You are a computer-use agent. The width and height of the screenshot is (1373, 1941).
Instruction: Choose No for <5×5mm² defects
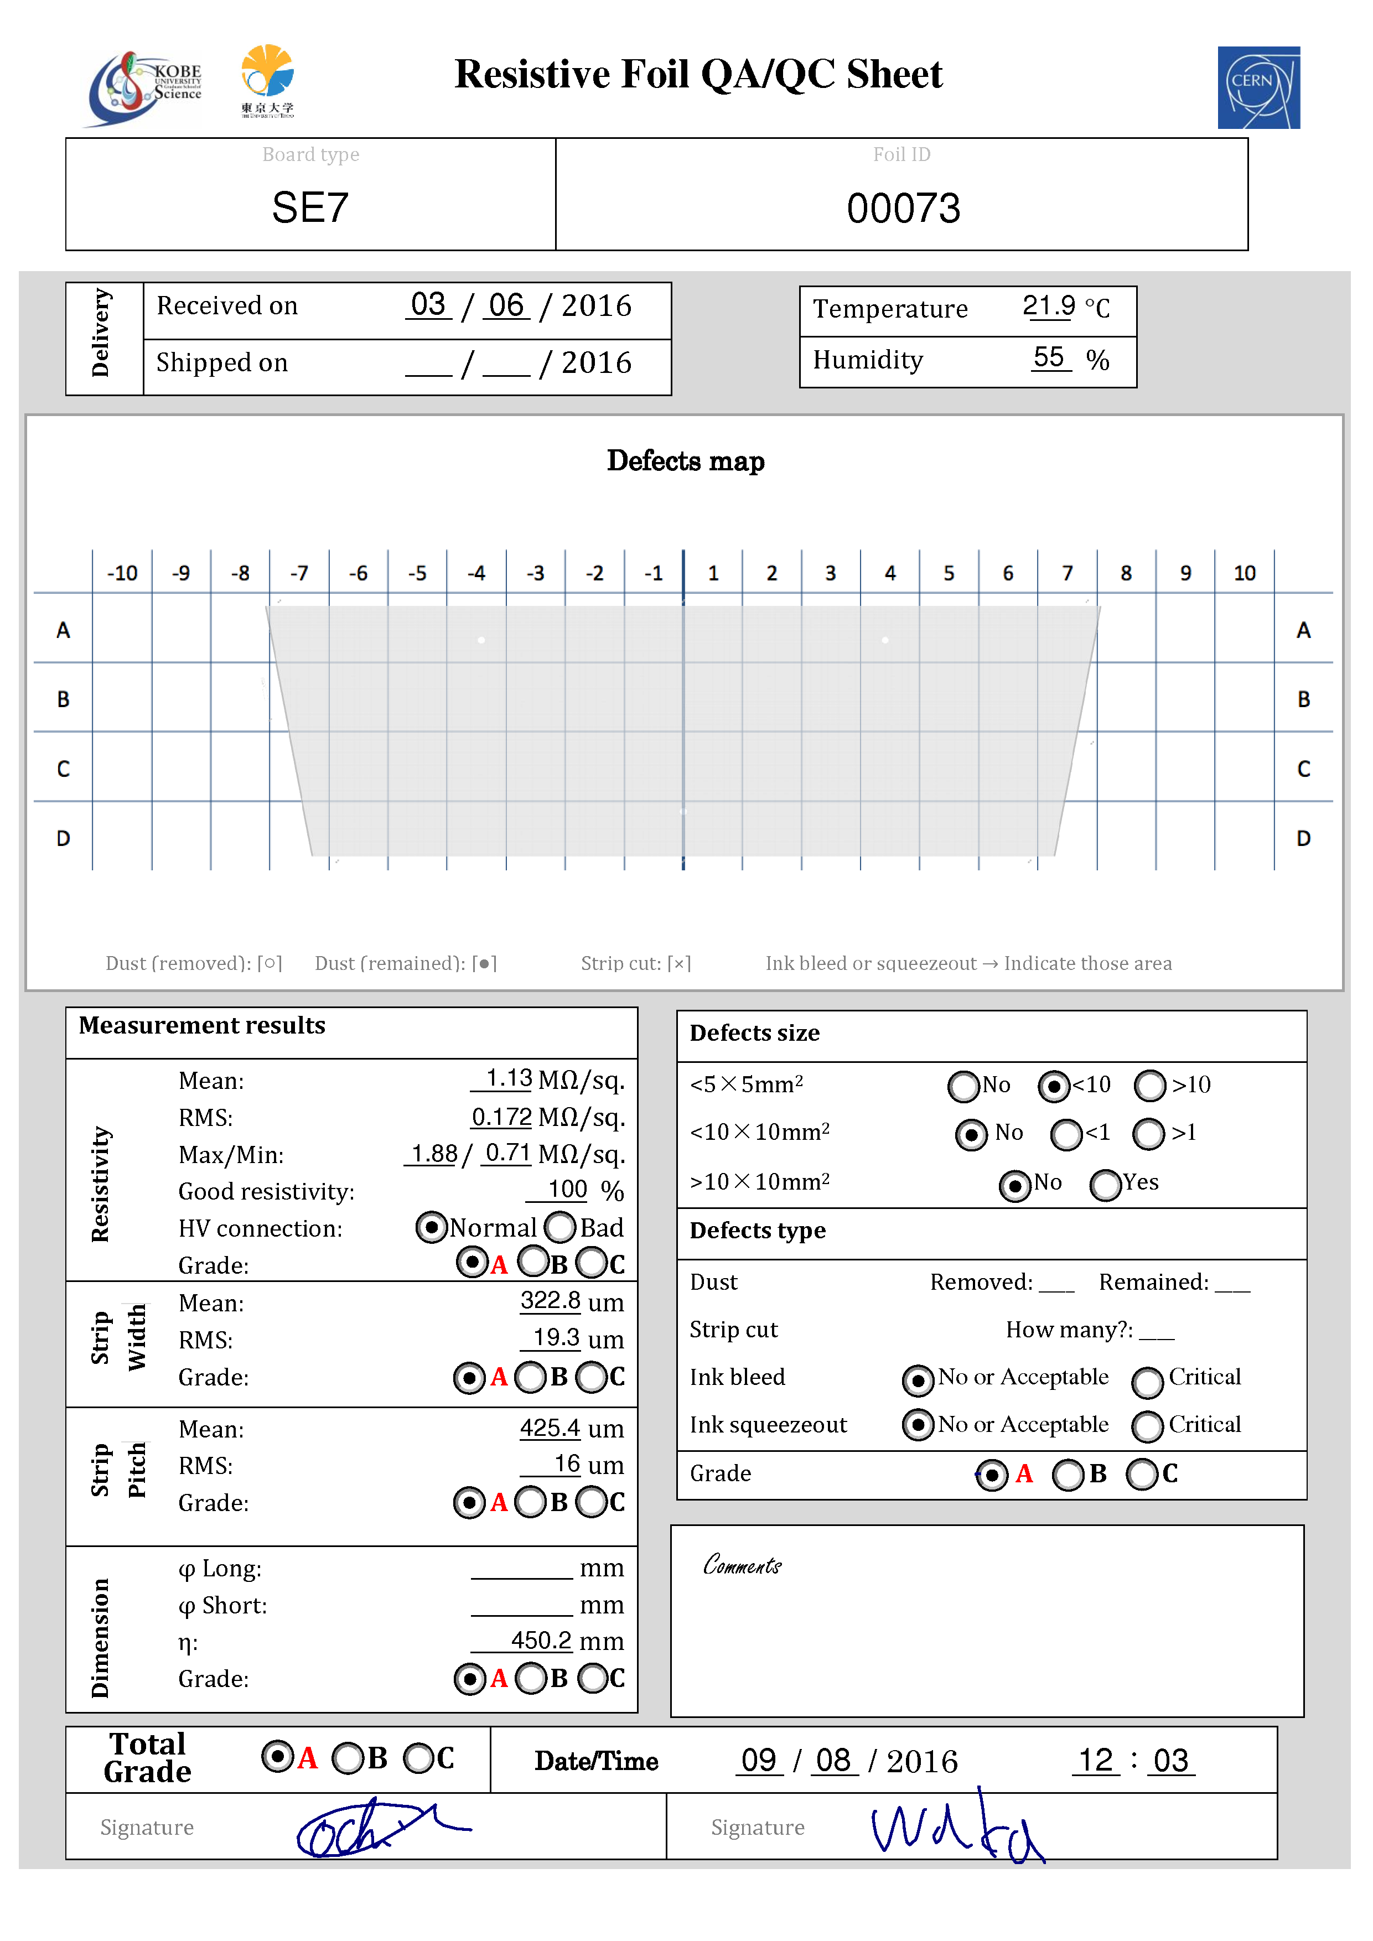964,1086
